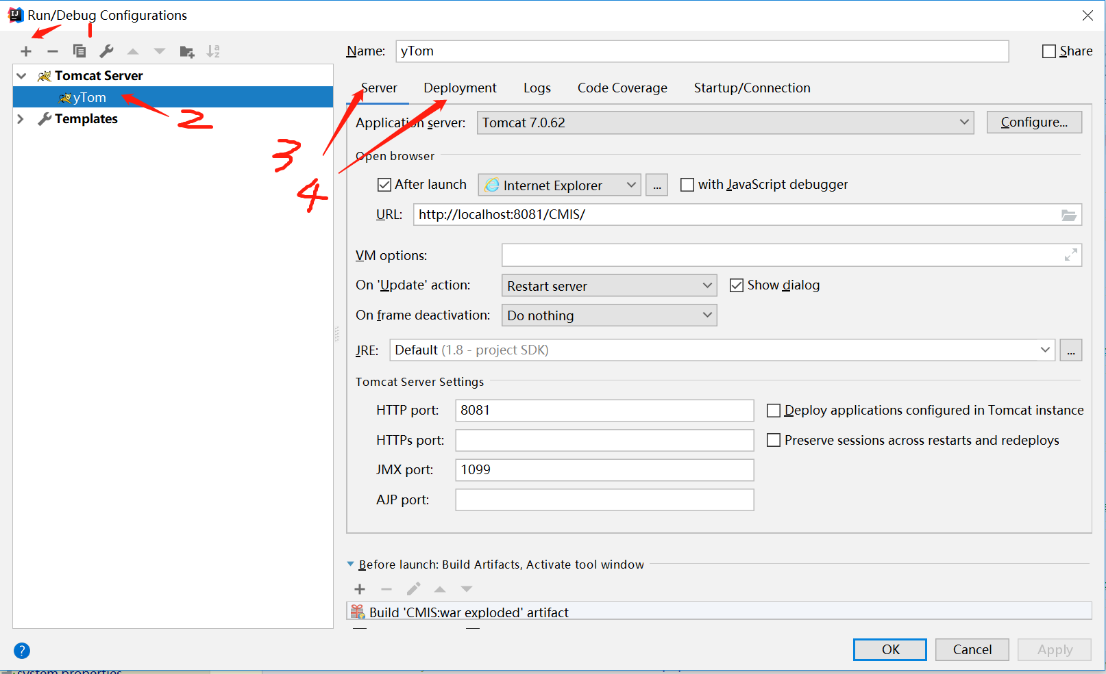The image size is (1106, 674).
Task: Enable Deploy applications configured in Tomcat instance
Action: (x=774, y=411)
